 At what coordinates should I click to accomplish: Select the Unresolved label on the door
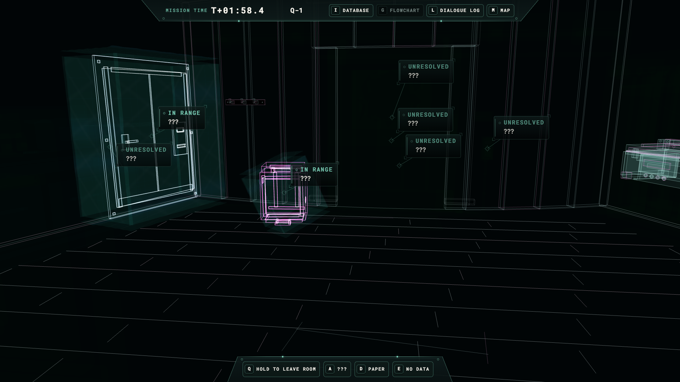(x=144, y=154)
